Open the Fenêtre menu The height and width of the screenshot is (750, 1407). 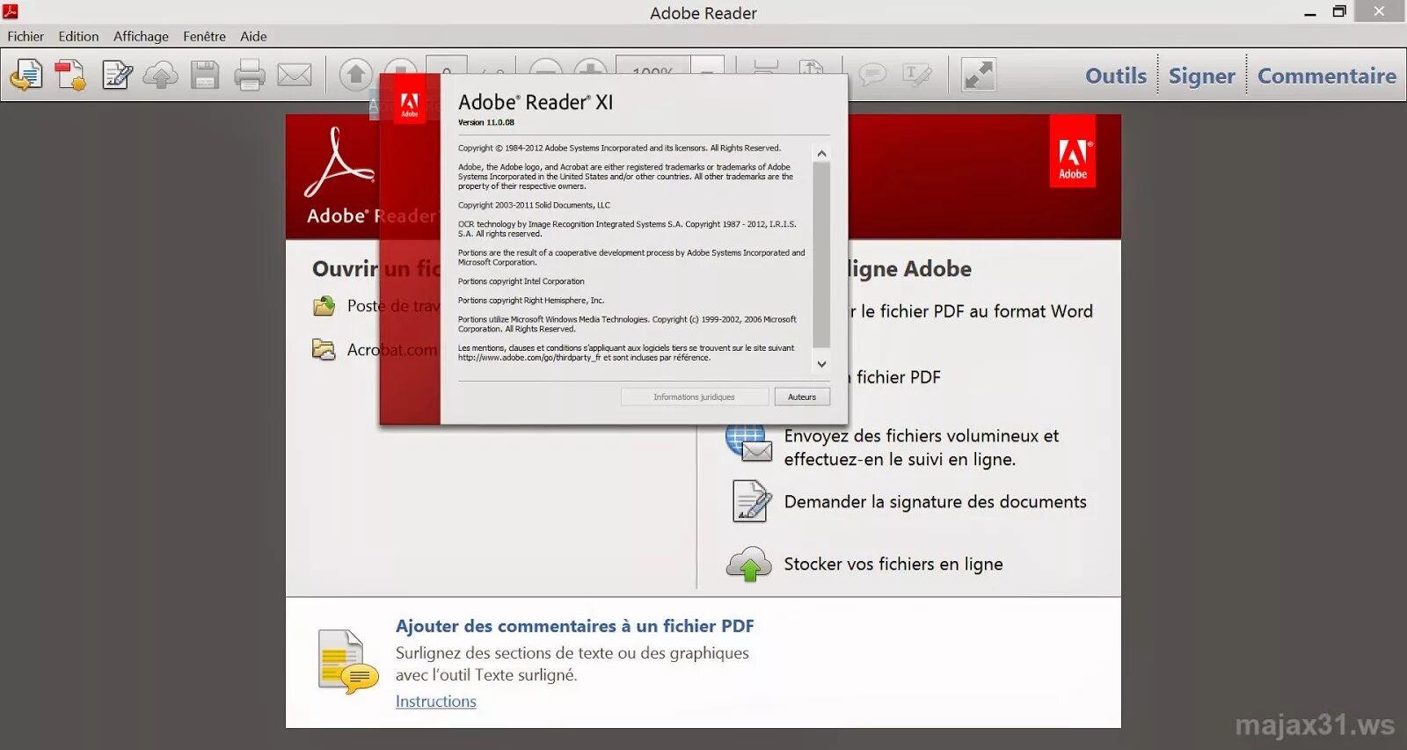click(204, 36)
